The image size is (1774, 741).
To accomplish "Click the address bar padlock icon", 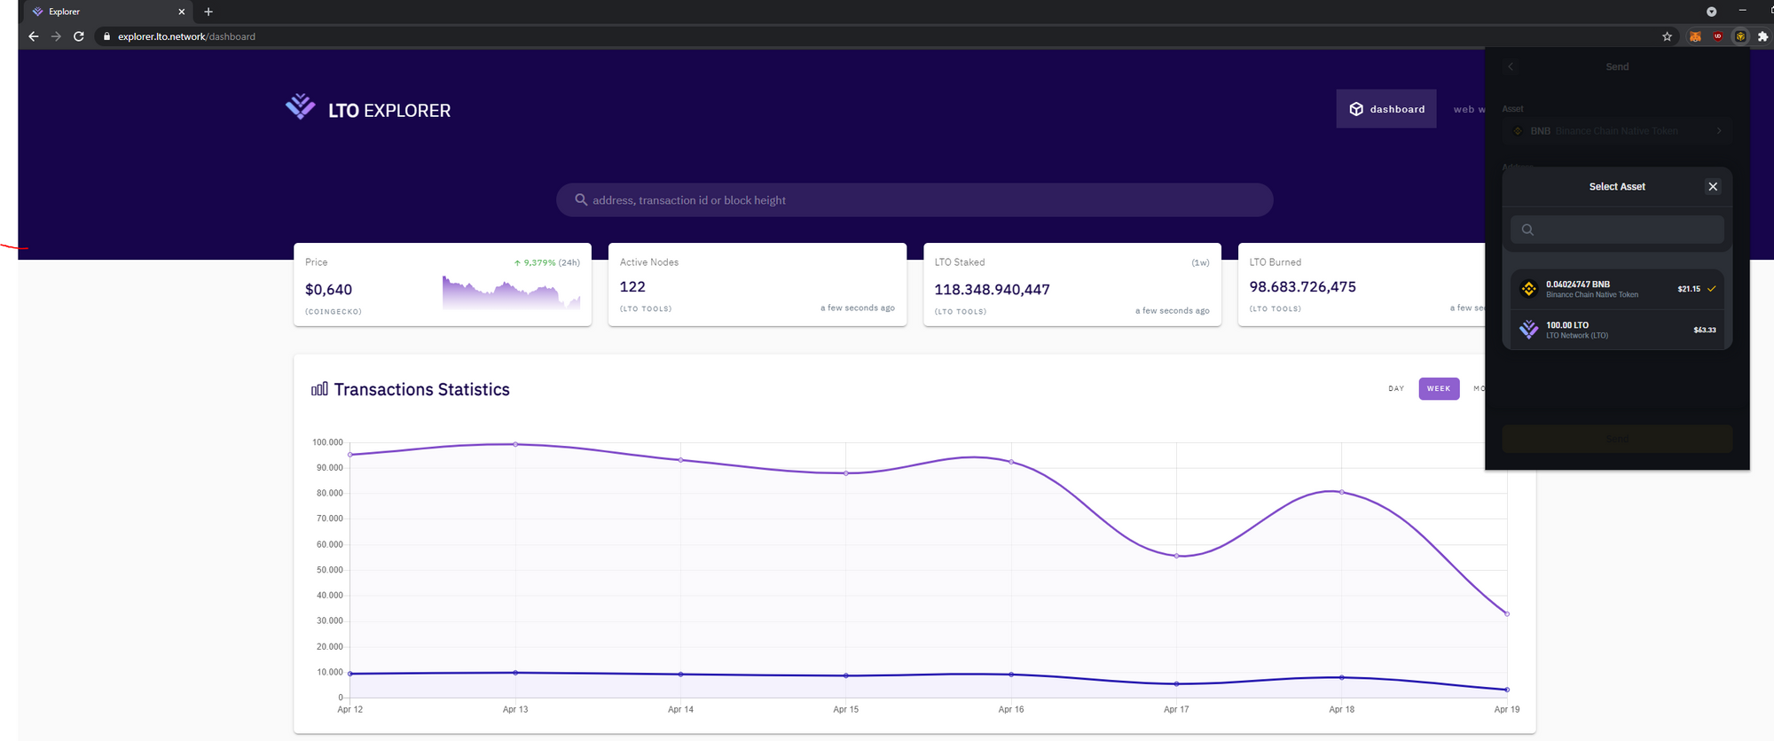I will coord(106,36).
